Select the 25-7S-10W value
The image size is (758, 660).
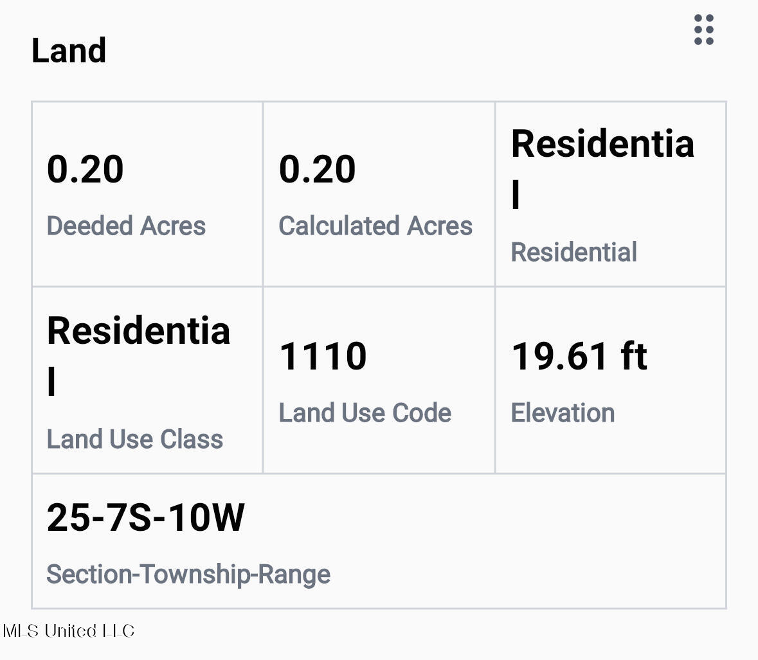pyautogui.click(x=145, y=517)
